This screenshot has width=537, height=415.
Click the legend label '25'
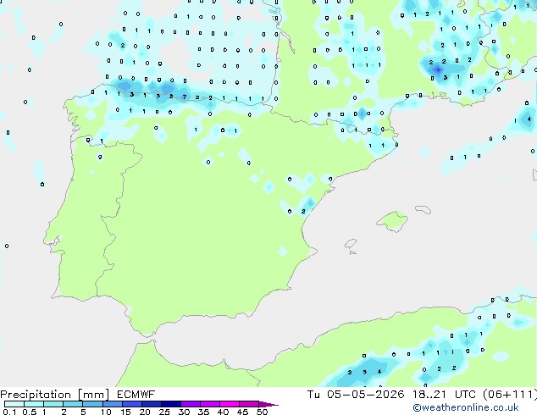point(164,412)
